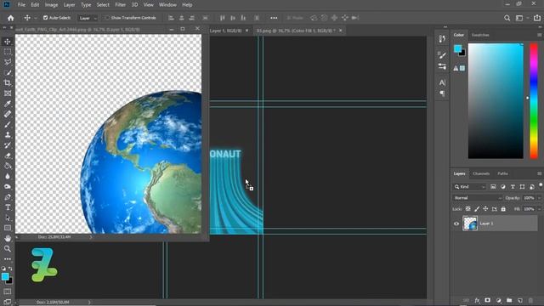
Task: Switch to the Swatches tab
Action: [480, 35]
